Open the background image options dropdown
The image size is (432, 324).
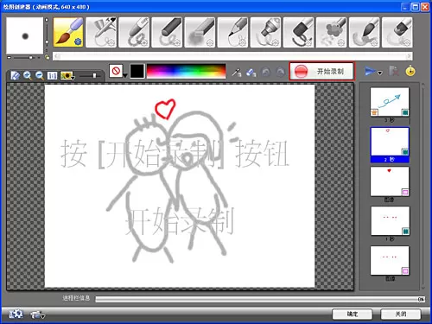pos(67,76)
